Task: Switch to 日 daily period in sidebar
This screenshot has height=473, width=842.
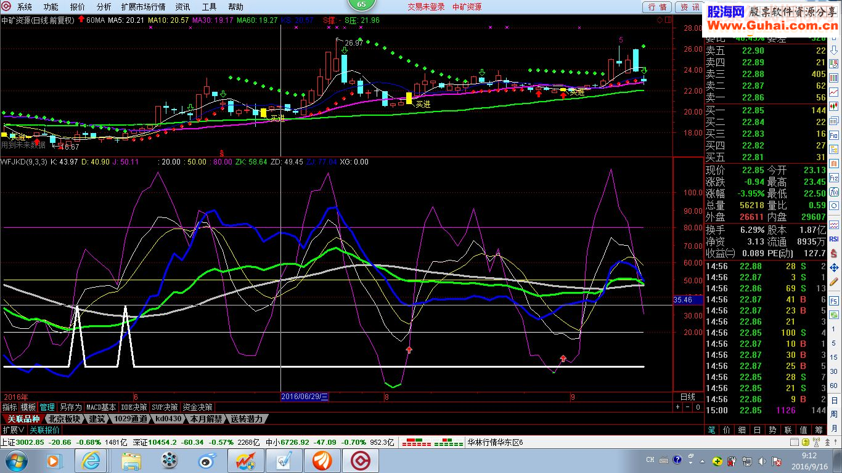Action: click(834, 400)
